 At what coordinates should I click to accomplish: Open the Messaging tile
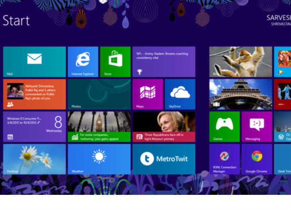pyautogui.click(x=257, y=126)
